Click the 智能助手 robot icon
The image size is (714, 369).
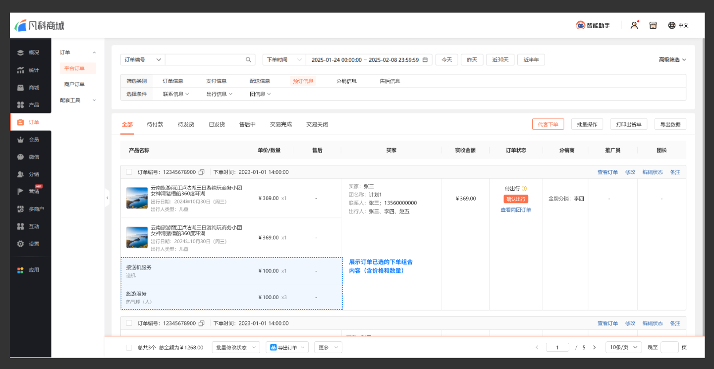click(580, 25)
